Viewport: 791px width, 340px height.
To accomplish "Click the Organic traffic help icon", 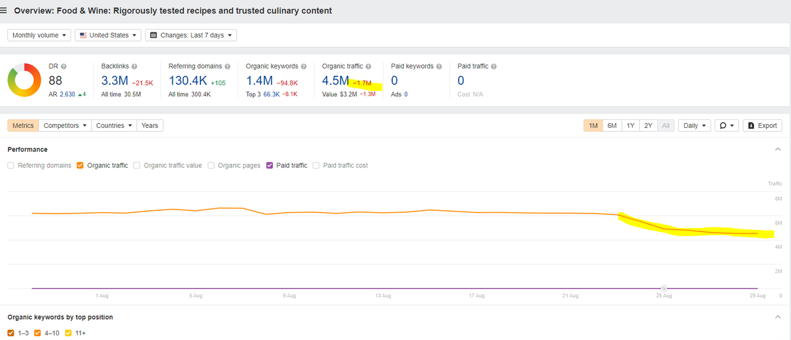I will tap(368, 67).
